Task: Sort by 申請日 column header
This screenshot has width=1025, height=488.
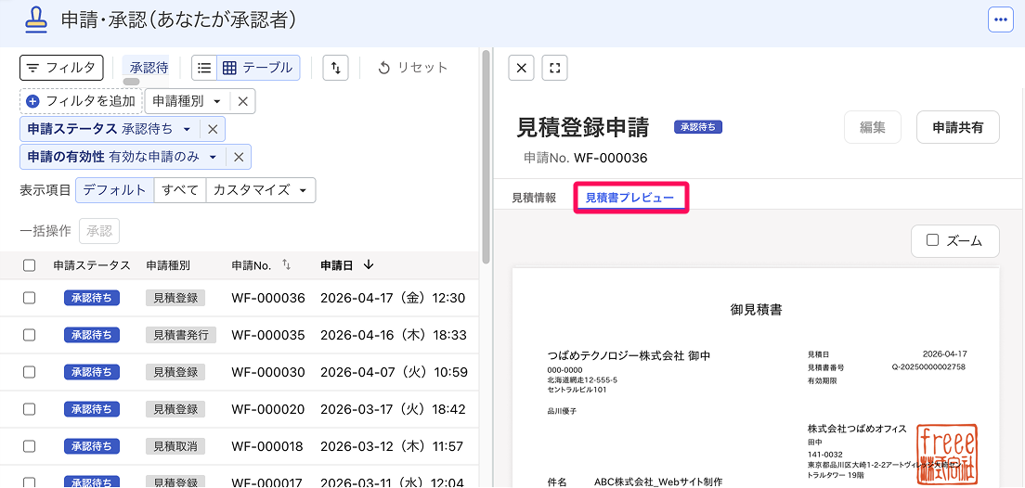Action: pos(345,265)
